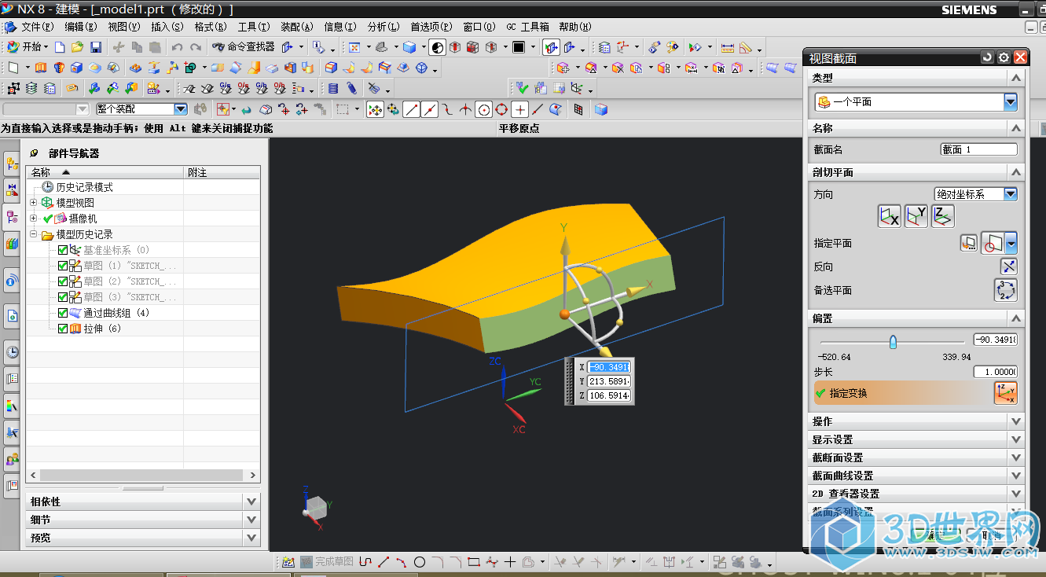Viewport: 1046px width, 577px height.
Task: Click the navigator horizontal scrollbar
Action: (x=143, y=476)
